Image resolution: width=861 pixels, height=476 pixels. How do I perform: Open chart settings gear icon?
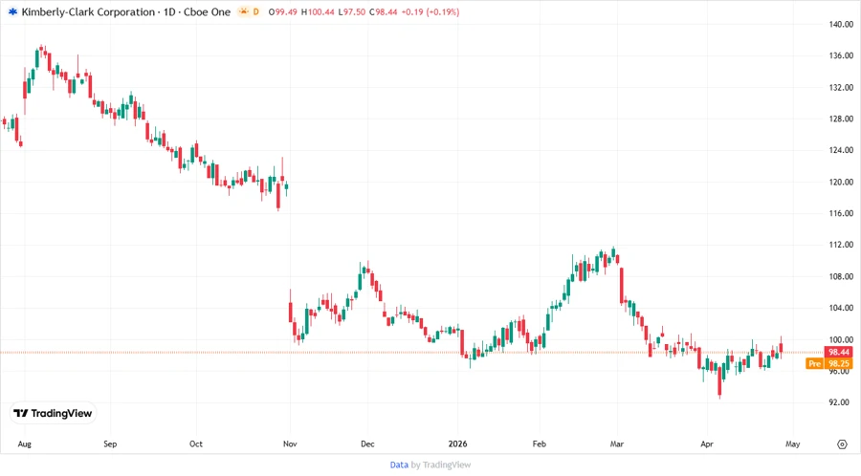(x=842, y=444)
